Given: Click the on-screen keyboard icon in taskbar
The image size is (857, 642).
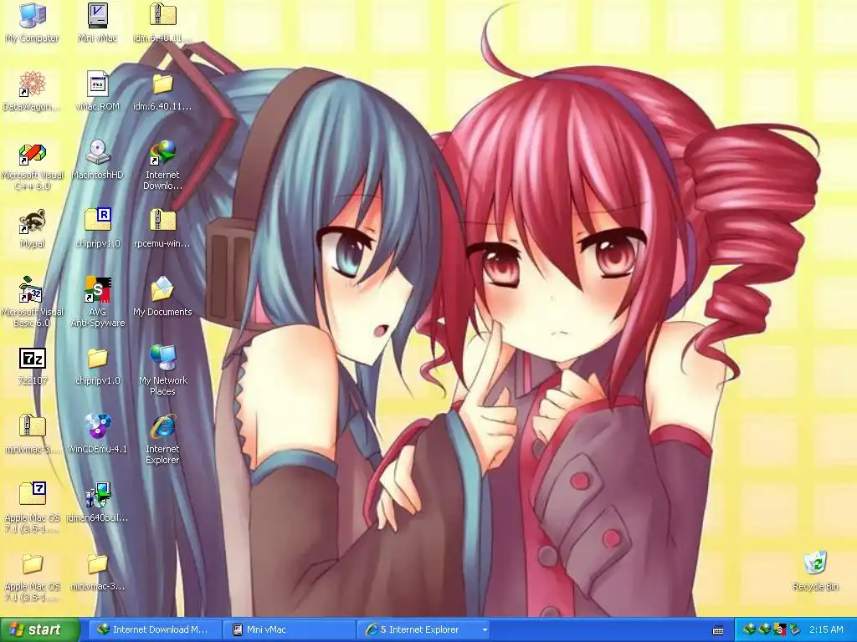Looking at the screenshot, I should point(718,630).
